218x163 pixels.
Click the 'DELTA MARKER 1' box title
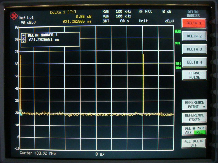(x=43, y=35)
